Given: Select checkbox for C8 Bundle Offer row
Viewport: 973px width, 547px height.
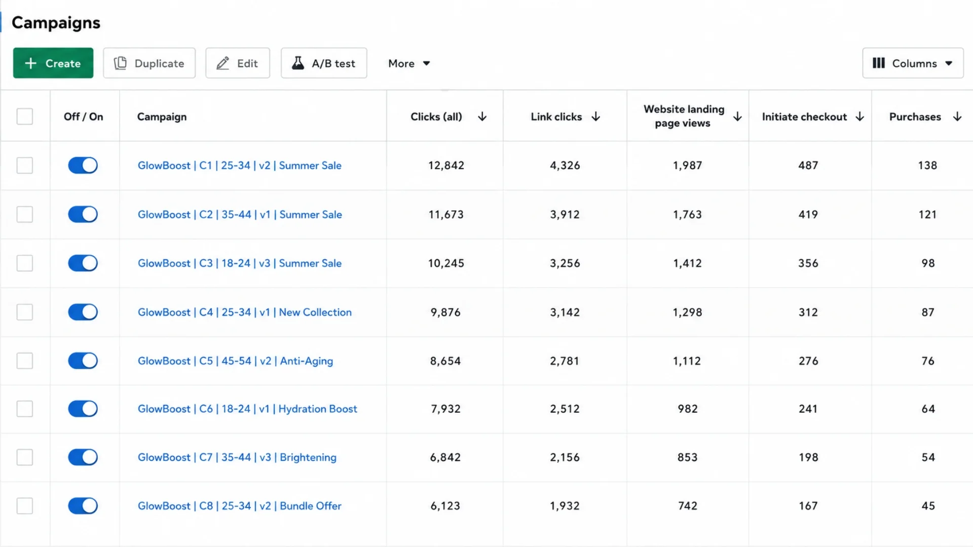Looking at the screenshot, I should click(25, 506).
